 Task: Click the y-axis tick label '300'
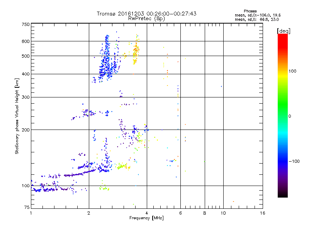pos(25,97)
